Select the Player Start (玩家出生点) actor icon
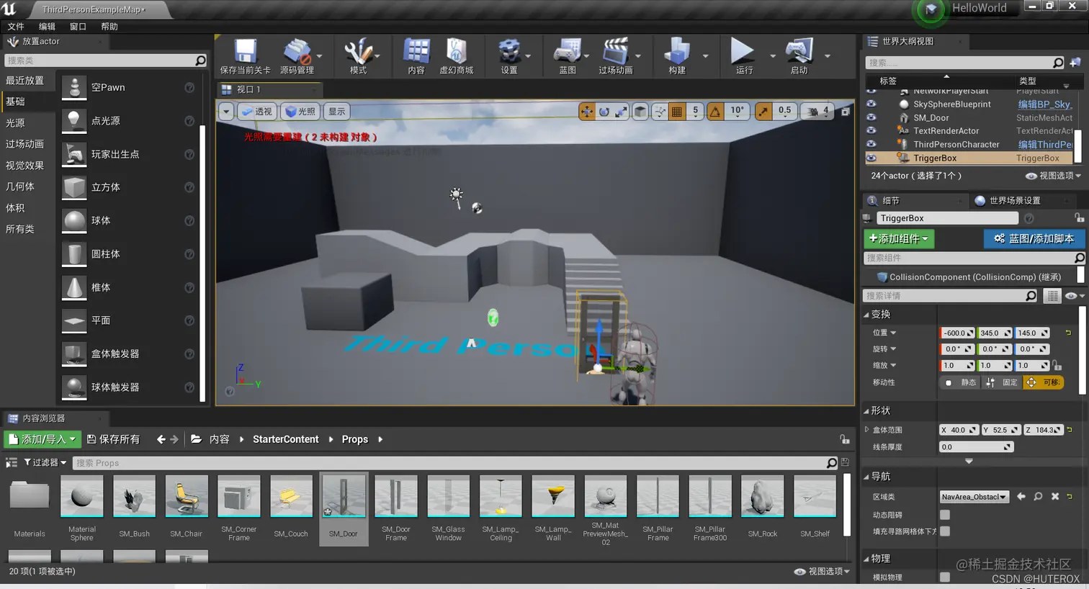 click(74, 154)
